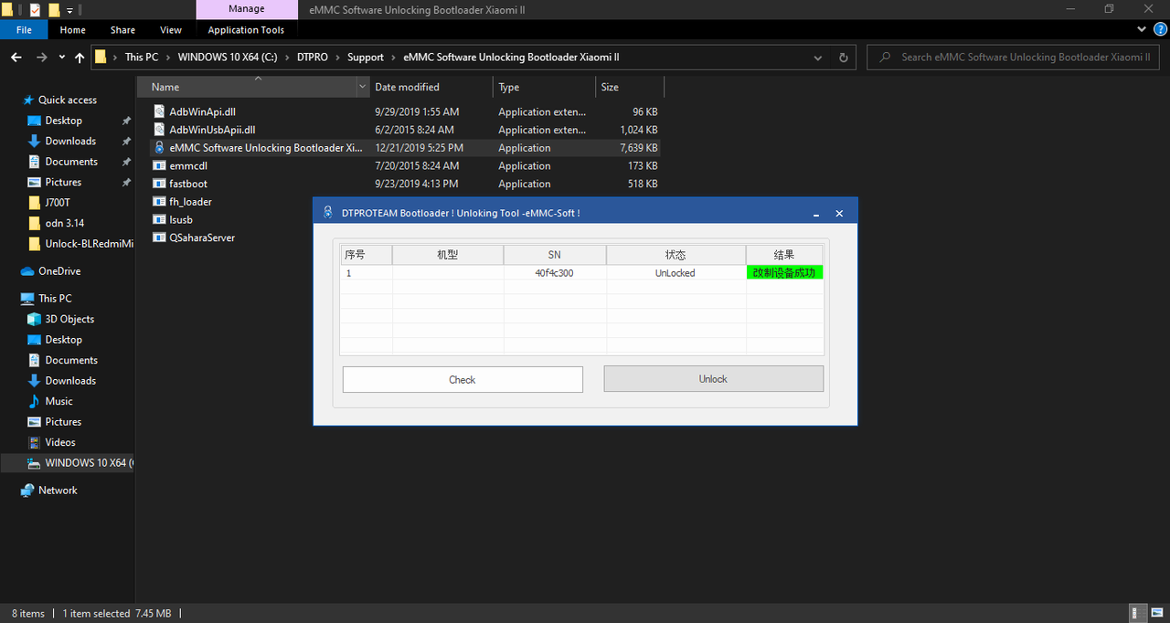Open pinned Downloads under Quick access
Image resolution: width=1170 pixels, height=623 pixels.
pos(70,141)
